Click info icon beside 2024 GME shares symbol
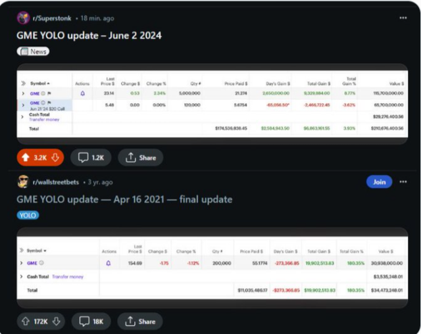 pyautogui.click(x=43, y=93)
